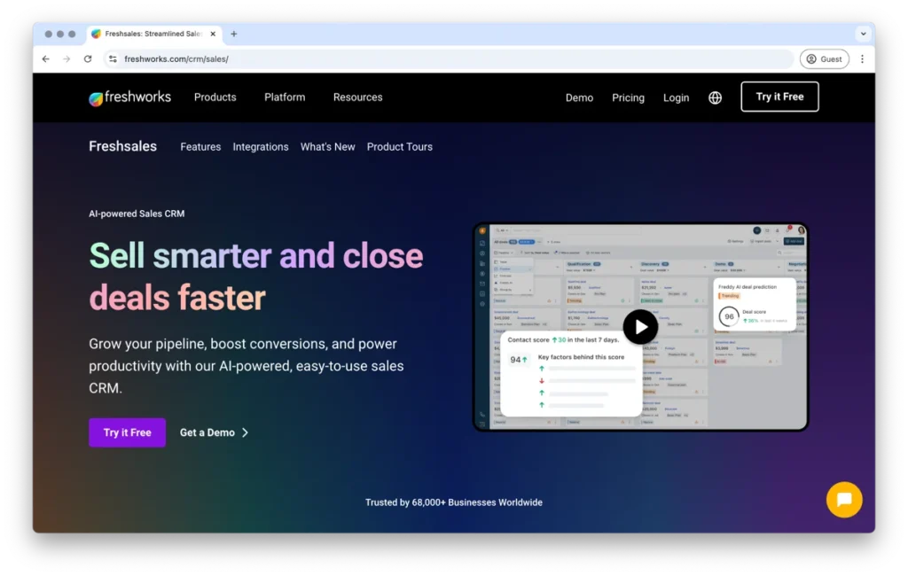
Task: Open the Features section
Action: coord(200,147)
